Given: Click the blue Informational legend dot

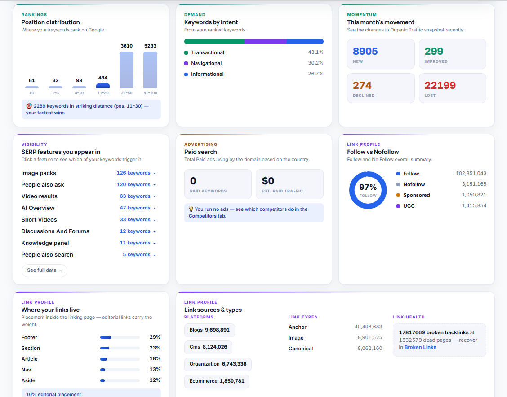Looking at the screenshot, I should pos(186,74).
